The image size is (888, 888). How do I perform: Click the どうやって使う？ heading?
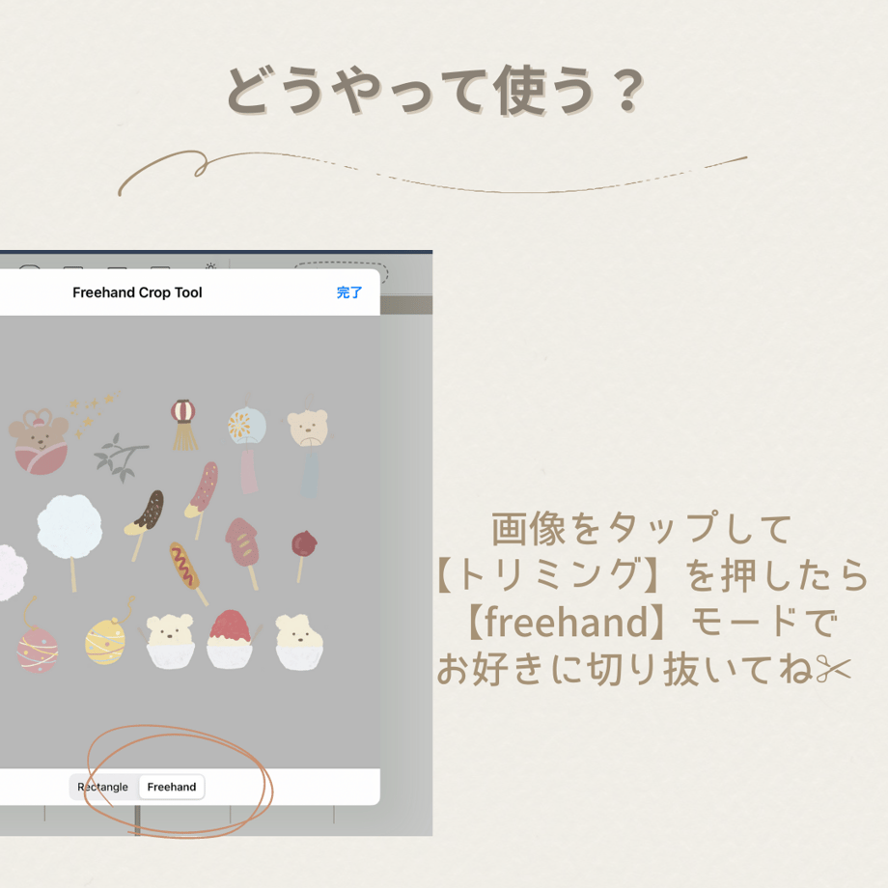click(436, 91)
